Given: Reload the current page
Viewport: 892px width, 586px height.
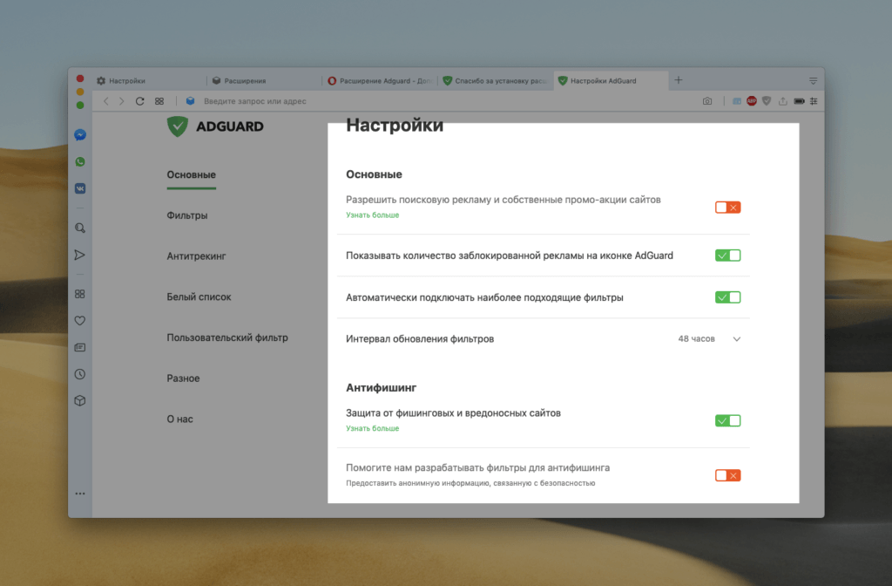Looking at the screenshot, I should tap(139, 101).
